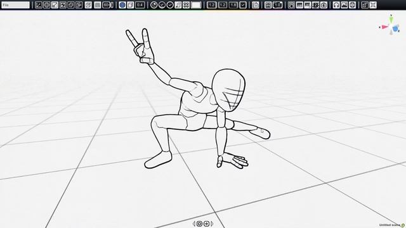406x228 pixels.
Task: Click the globe icon beside landscape picture
Action: pos(352,5)
